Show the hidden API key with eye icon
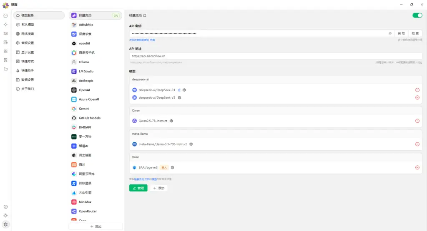The width and height of the screenshot is (427, 231). (390, 33)
